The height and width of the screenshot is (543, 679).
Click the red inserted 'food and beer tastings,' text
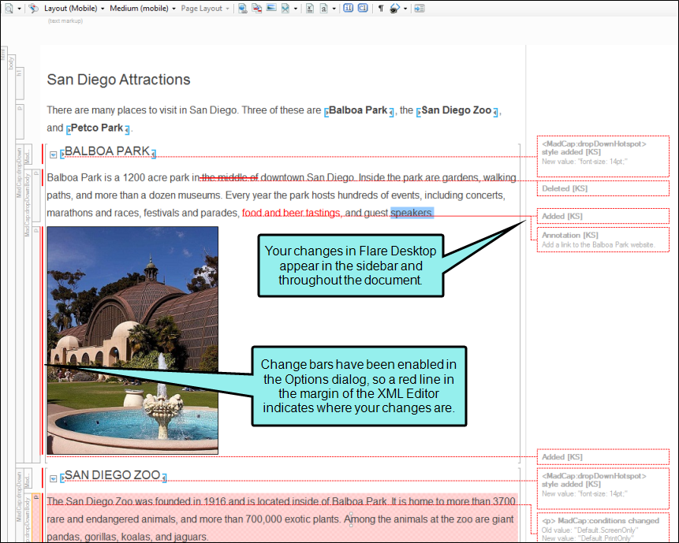click(292, 213)
